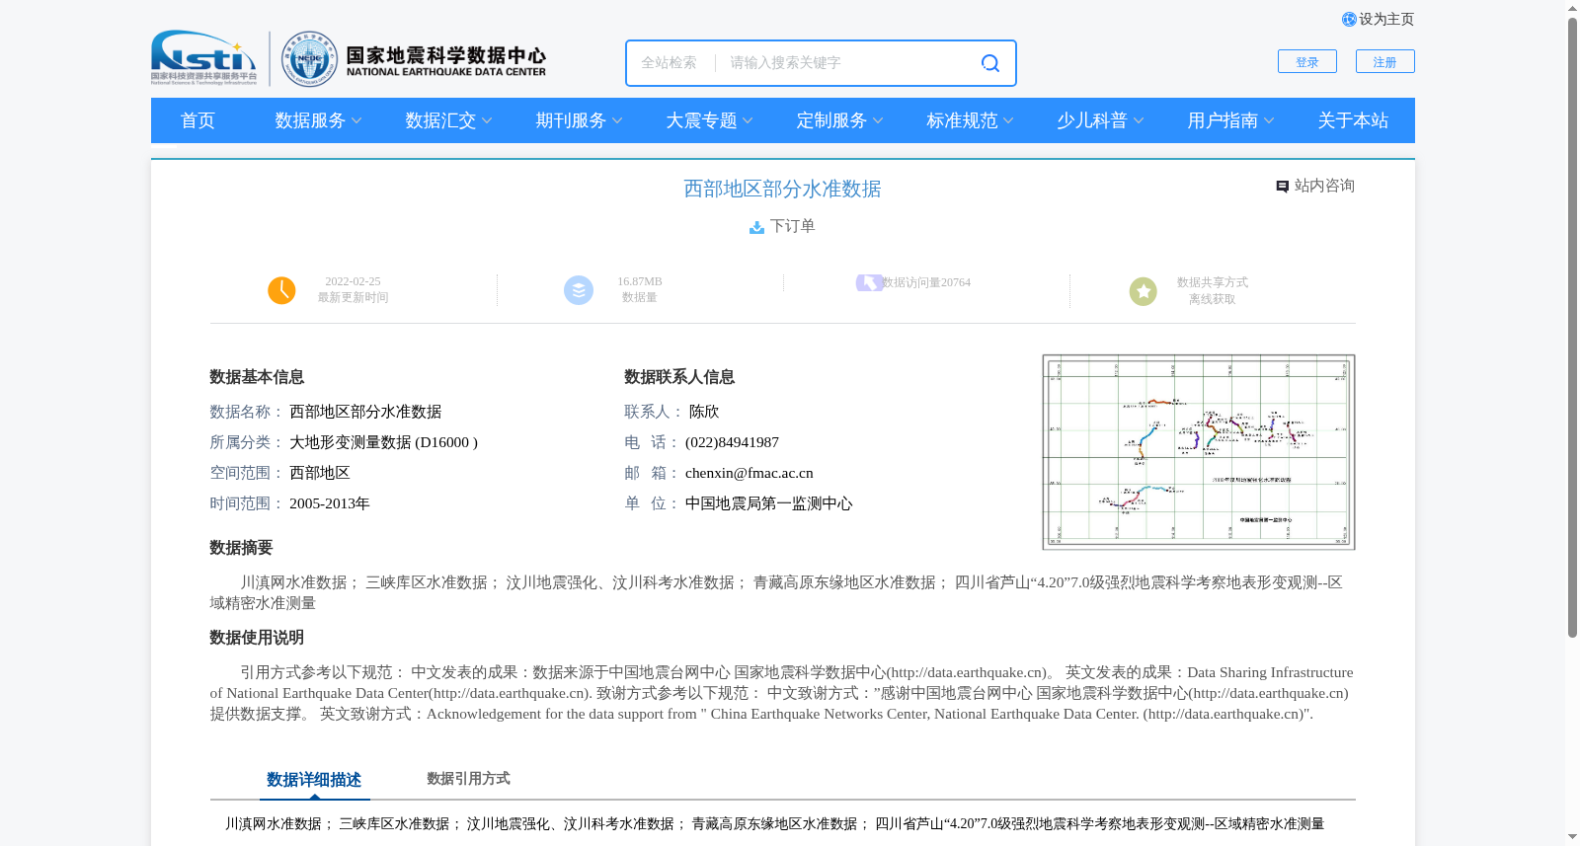Open 关于本站 navigation item
Screen dimensions: 1580x846
[1353, 120]
